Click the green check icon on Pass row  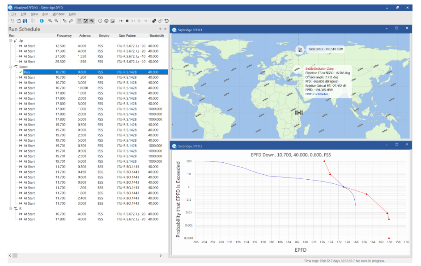21,72
